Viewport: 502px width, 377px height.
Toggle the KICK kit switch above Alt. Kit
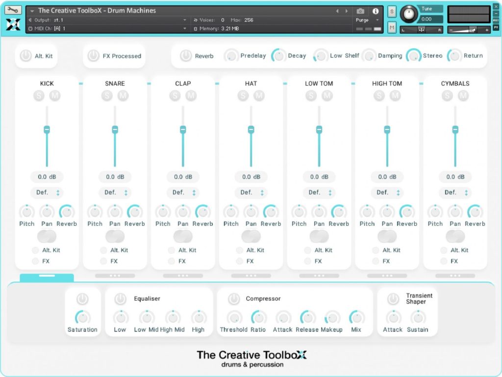tap(47, 237)
